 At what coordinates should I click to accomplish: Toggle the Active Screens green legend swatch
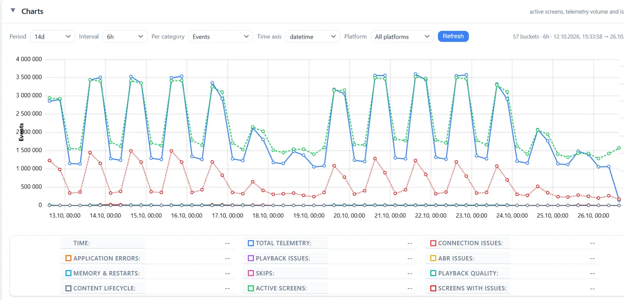coord(251,288)
